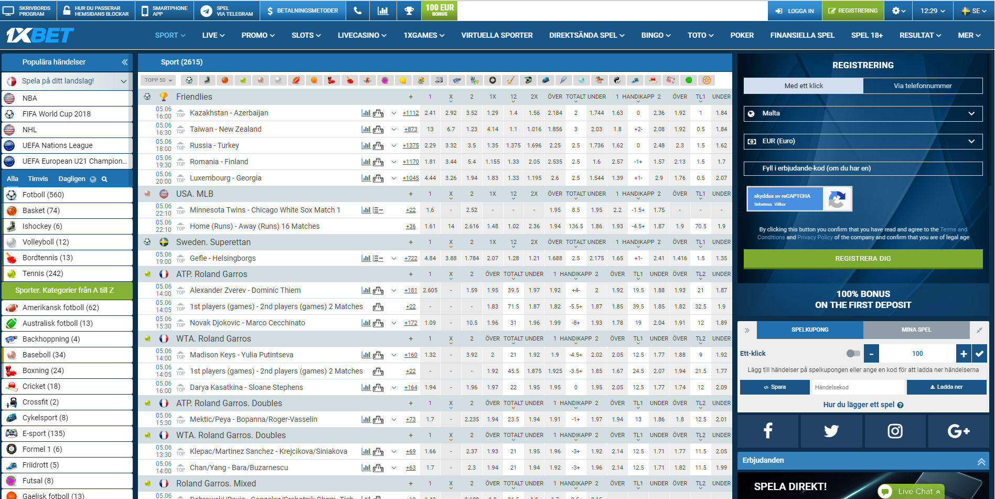The image size is (995, 499).
Task: Open Twitter social icon
Action: [x=831, y=431]
